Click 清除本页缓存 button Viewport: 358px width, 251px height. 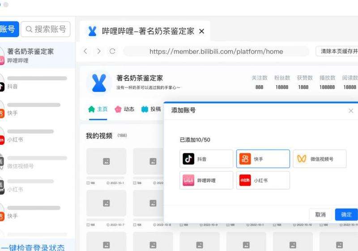(339, 51)
